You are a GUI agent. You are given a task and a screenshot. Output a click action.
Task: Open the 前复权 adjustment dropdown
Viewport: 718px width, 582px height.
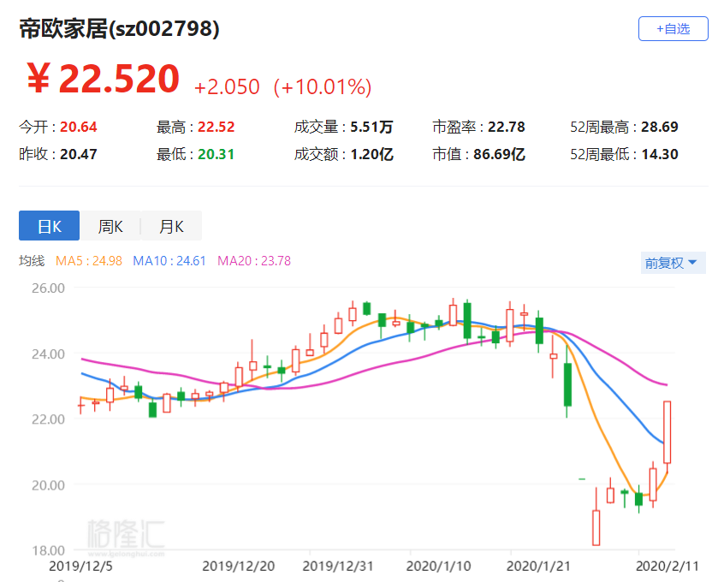pos(673,263)
